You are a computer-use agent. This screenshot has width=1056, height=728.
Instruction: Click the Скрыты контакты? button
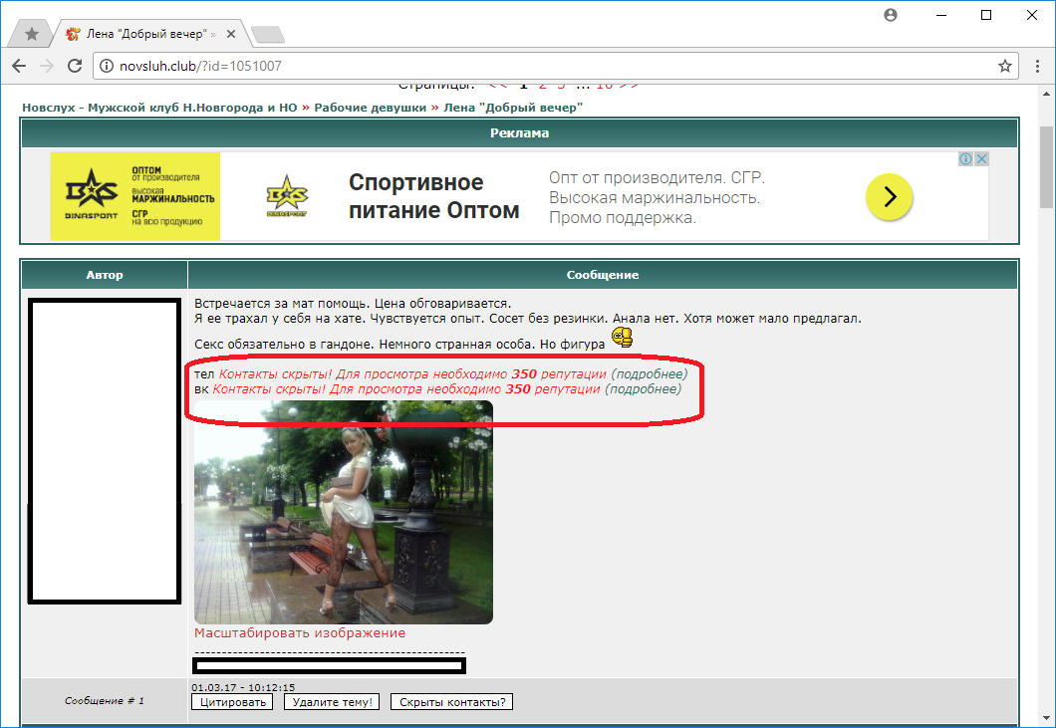pos(451,702)
